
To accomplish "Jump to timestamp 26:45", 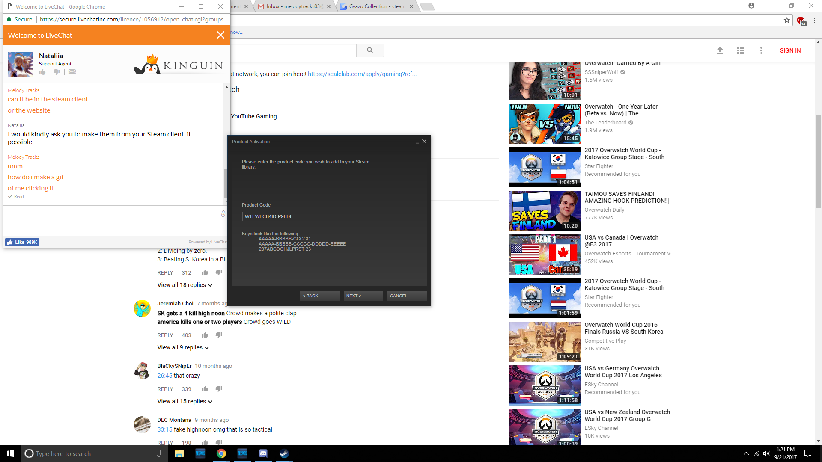I will [165, 376].
